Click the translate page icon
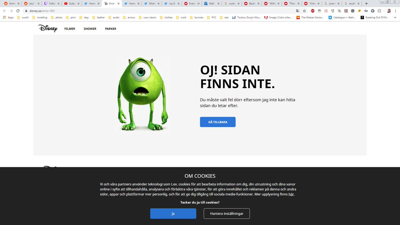The height and width of the screenshot is (225, 400). click(x=298, y=11)
